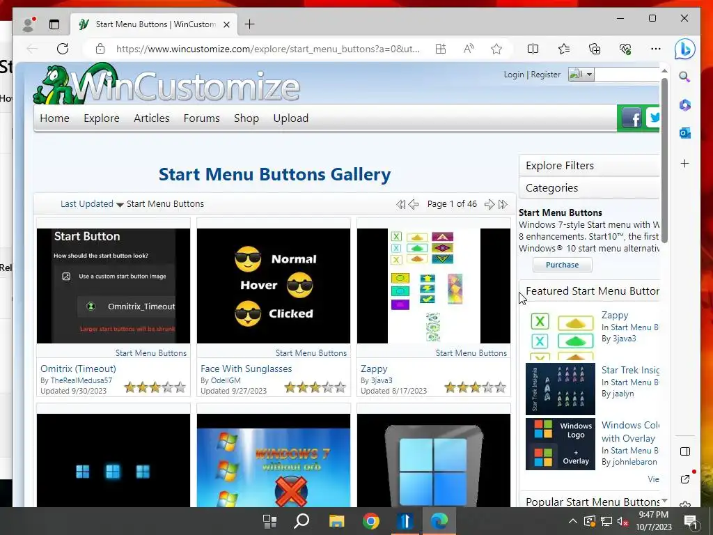The width and height of the screenshot is (713, 535).
Task: Open the Last Updated sort dropdown
Action: click(92, 204)
